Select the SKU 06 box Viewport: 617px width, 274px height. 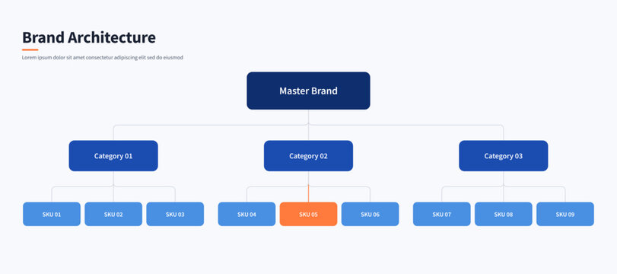click(370, 214)
